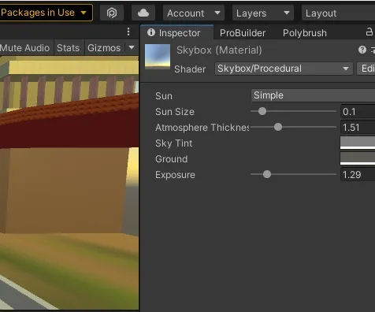Image resolution: width=375 pixels, height=312 pixels.
Task: Open the Account dropdown
Action: pos(194,13)
